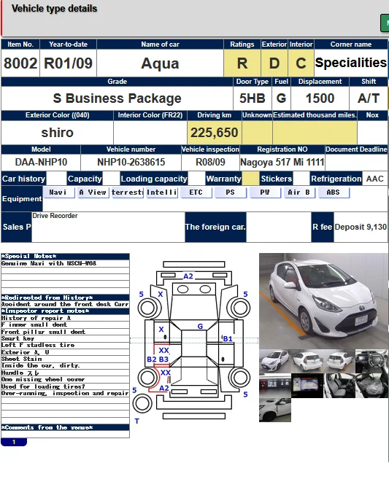The width and height of the screenshot is (389, 490).
Task: Click the 'Car history' label
Action: tap(24, 179)
